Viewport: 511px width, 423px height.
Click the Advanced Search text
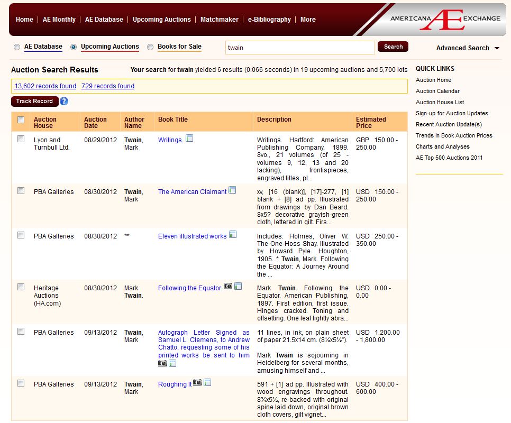(x=463, y=48)
